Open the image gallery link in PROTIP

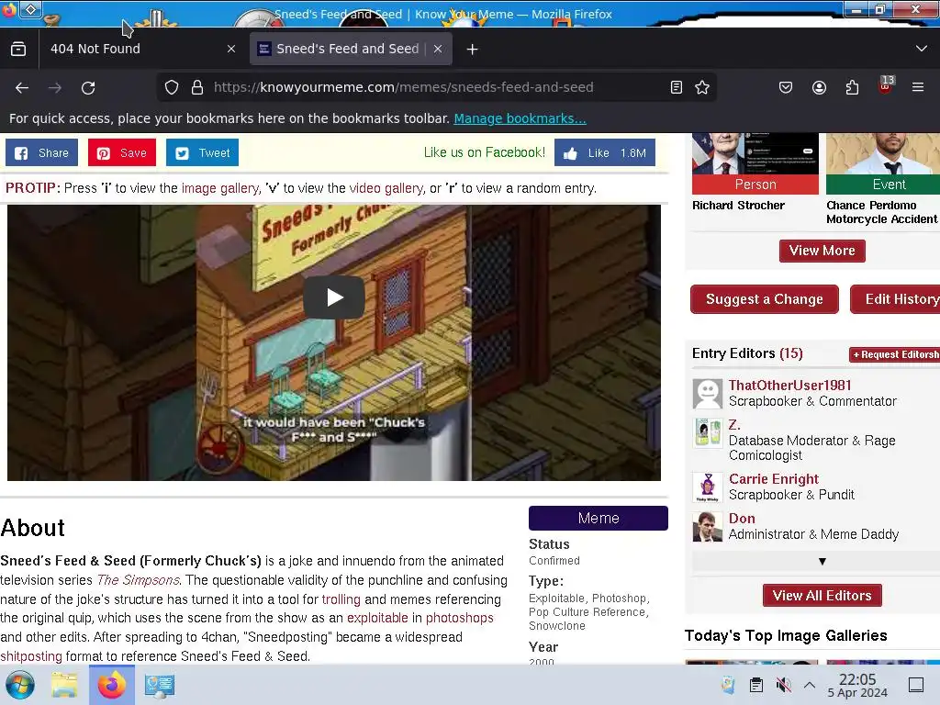(x=220, y=188)
